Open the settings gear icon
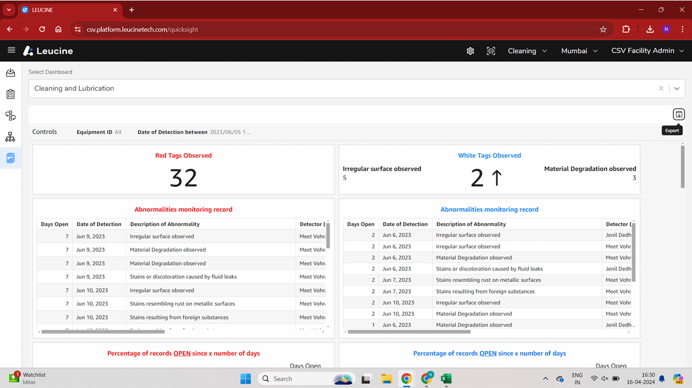This screenshot has width=692, height=388. point(470,51)
